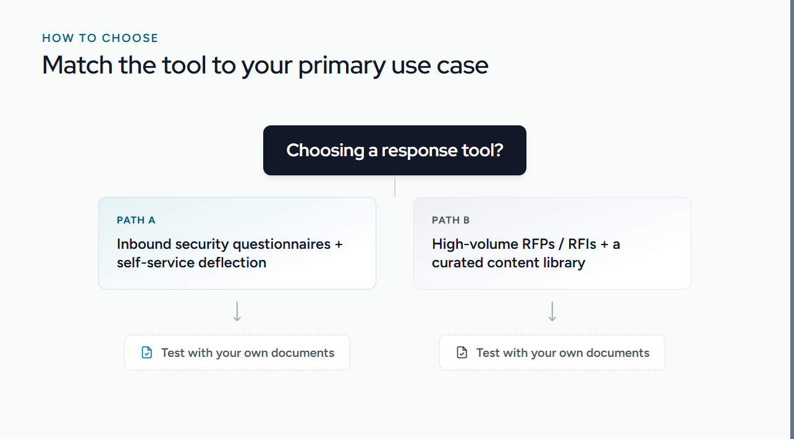Click the "PATH B" label
Screen dimensions: 794x439
(x=451, y=220)
